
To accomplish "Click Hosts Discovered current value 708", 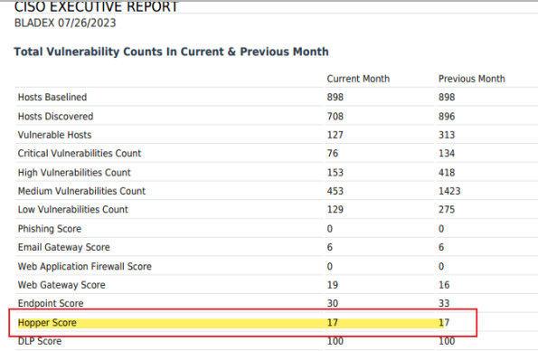I will tap(335, 117).
